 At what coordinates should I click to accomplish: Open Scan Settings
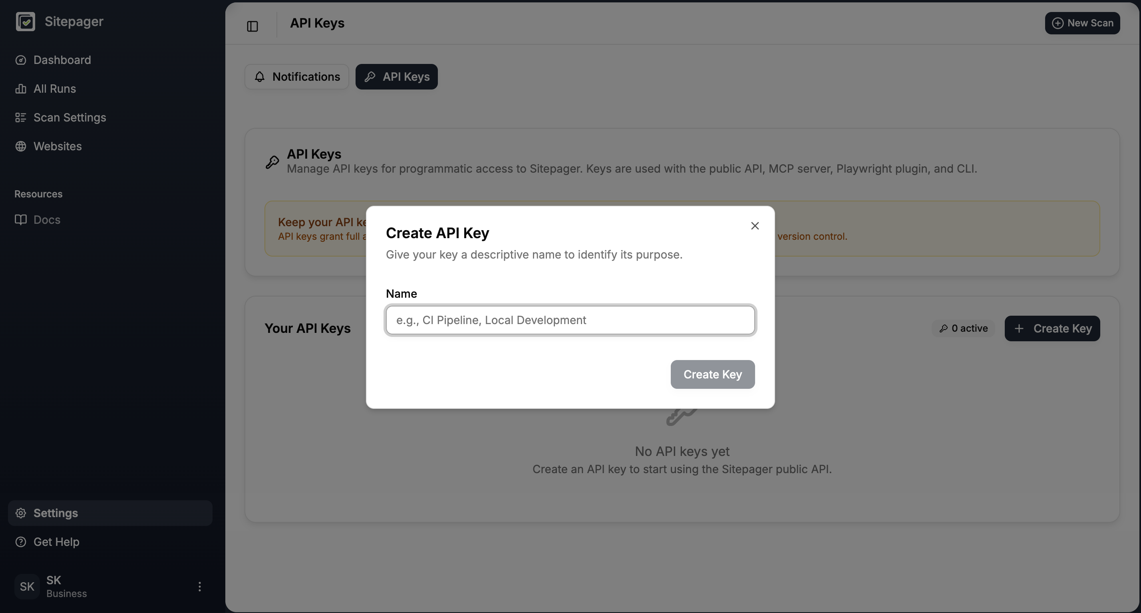click(70, 117)
